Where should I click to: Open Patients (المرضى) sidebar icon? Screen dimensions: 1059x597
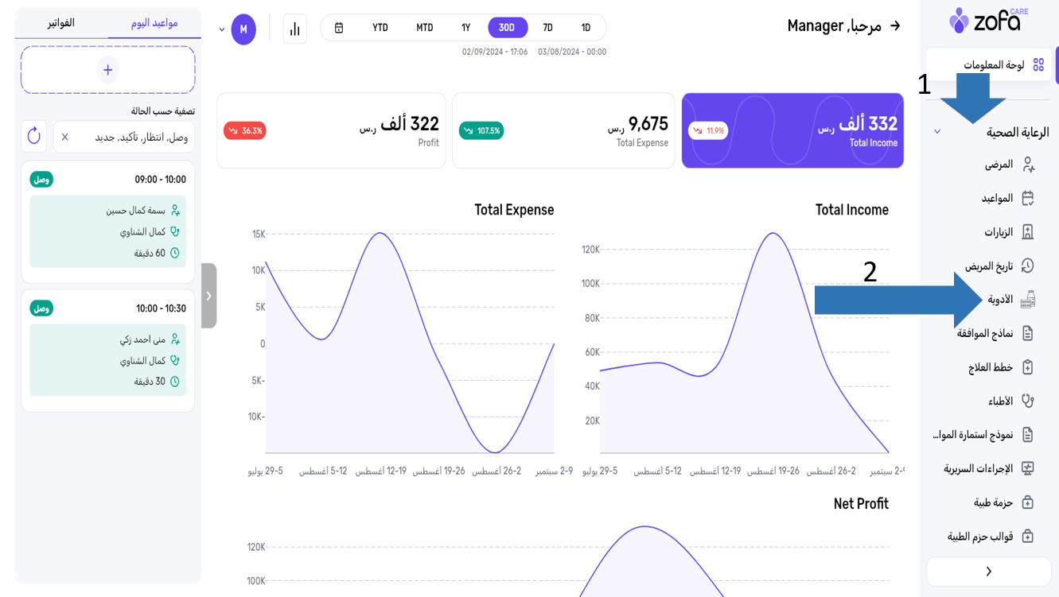(x=1027, y=165)
